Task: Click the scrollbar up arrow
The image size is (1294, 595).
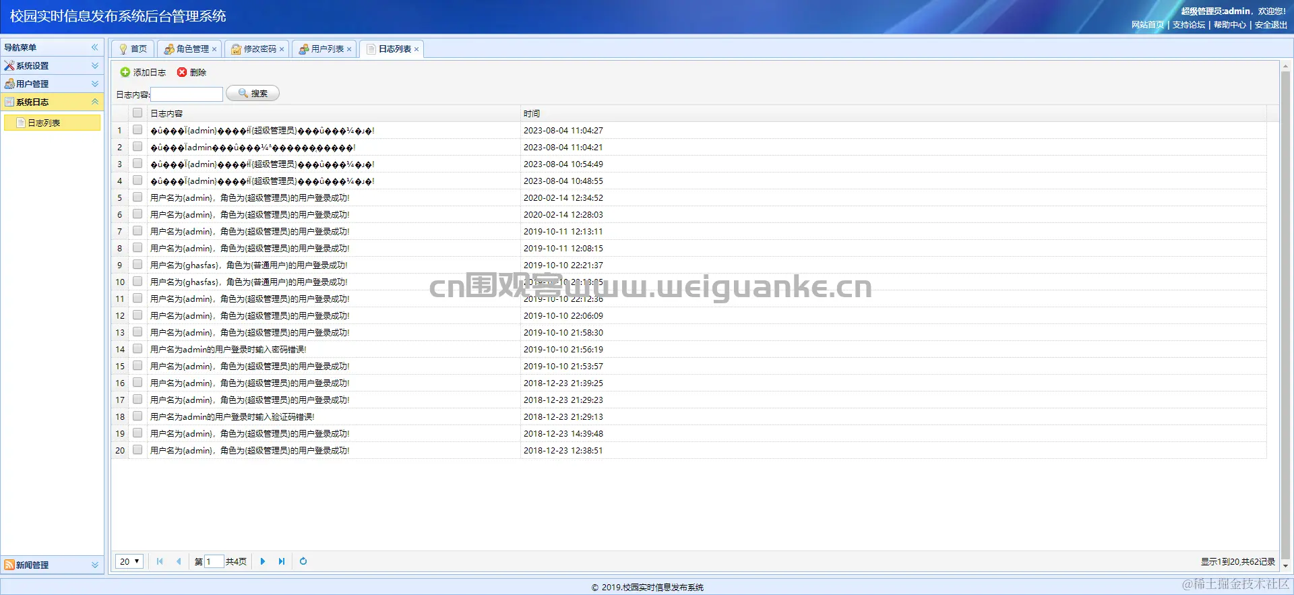Action: coord(1285,66)
